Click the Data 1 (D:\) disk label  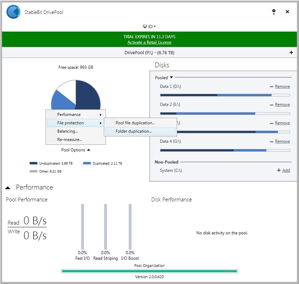pos(170,86)
